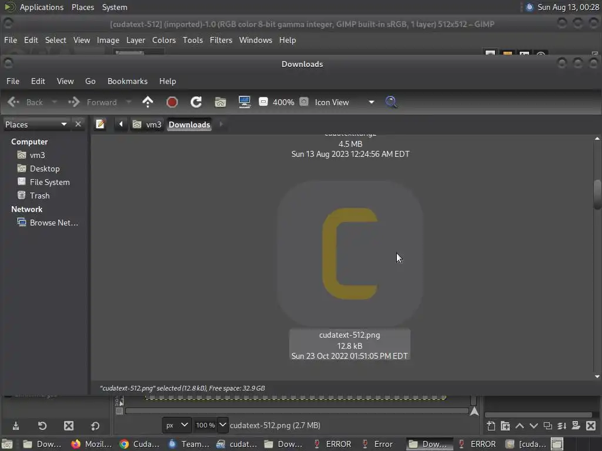Open the Computer toolbar icon
This screenshot has width=602, height=451.
click(x=244, y=102)
